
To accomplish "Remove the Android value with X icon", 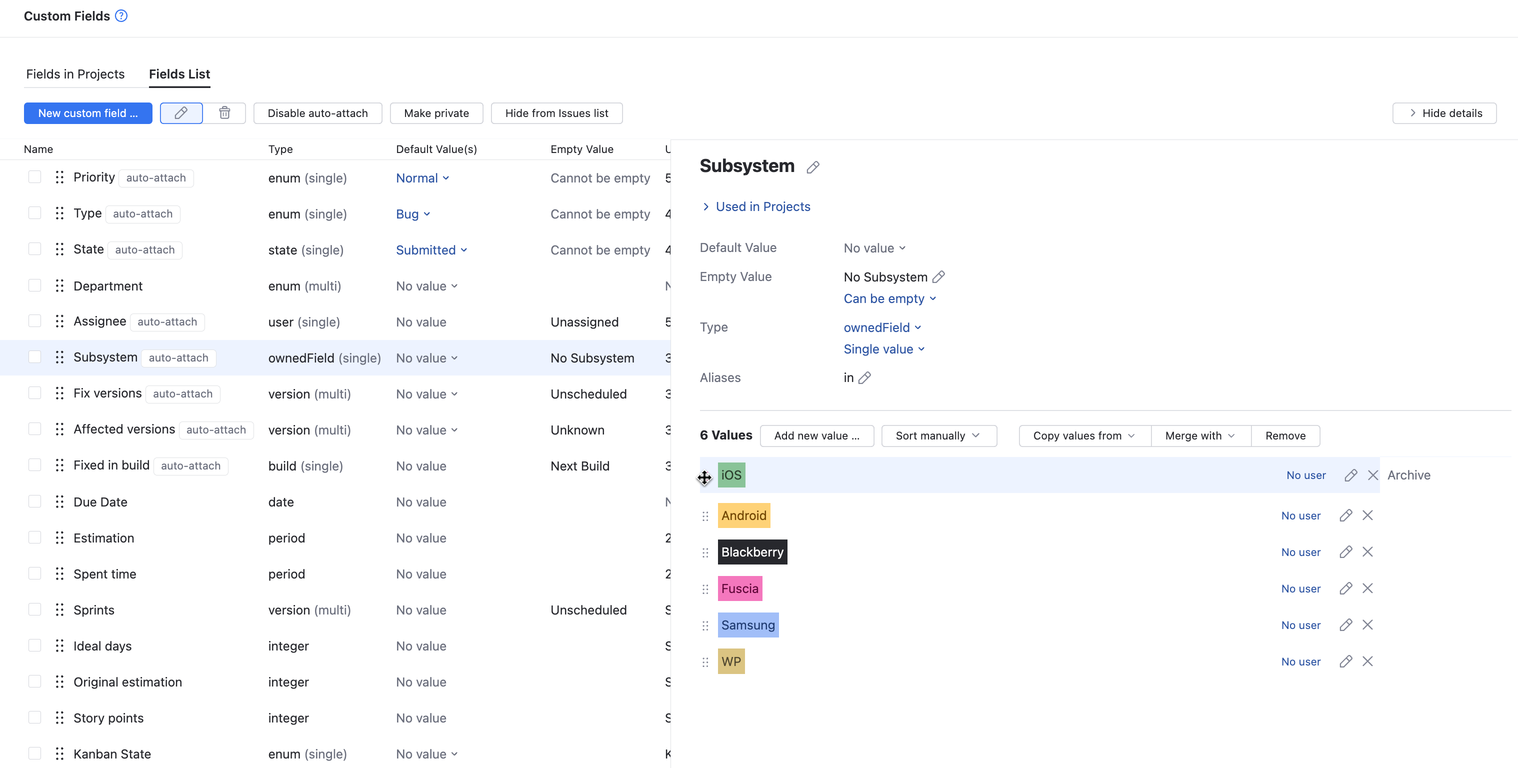I will [x=1367, y=515].
